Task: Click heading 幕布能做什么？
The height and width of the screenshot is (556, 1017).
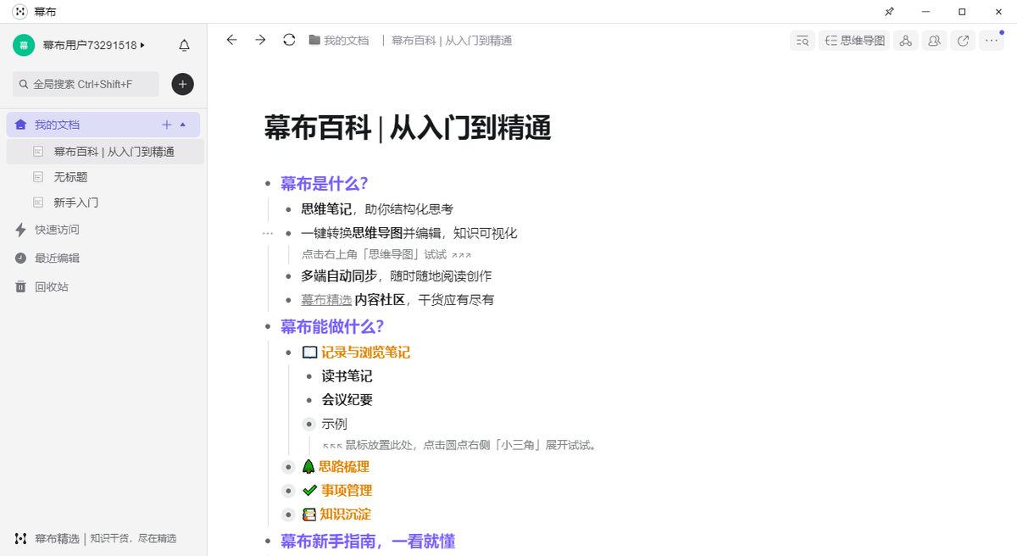Action: 333,326
